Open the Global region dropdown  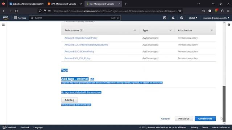193,18
